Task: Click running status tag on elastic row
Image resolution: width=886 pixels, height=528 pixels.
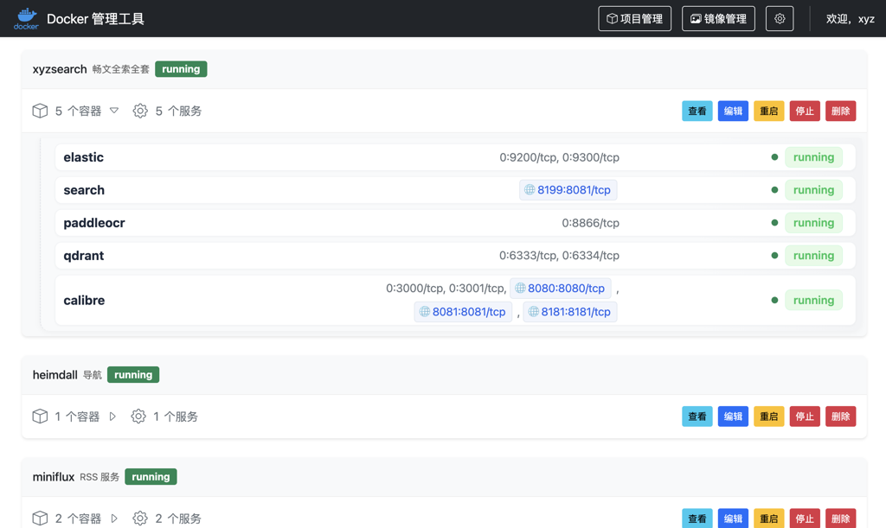Action: pyautogui.click(x=813, y=157)
